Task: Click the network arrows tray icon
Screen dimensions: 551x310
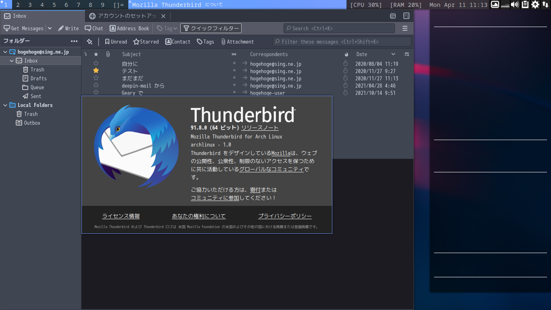Action: tap(545, 4)
